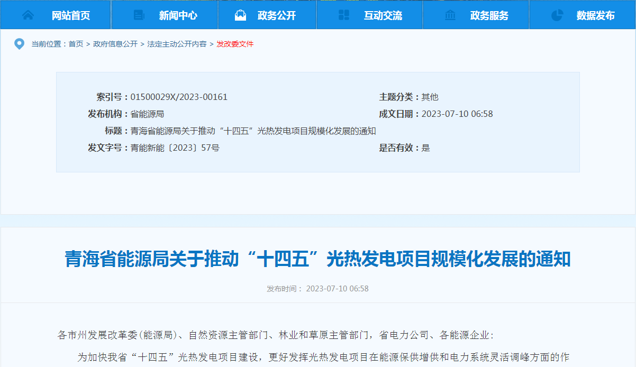Click the news icon beside 新闻中心
The height and width of the screenshot is (367, 636).
pos(139,15)
